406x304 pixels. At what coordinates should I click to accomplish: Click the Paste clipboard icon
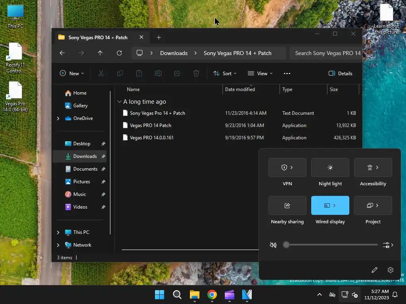click(139, 73)
